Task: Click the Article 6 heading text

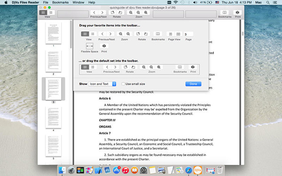Action: click(105, 99)
